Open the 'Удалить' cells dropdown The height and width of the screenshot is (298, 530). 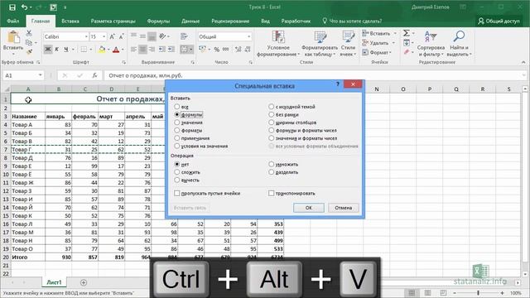393,43
